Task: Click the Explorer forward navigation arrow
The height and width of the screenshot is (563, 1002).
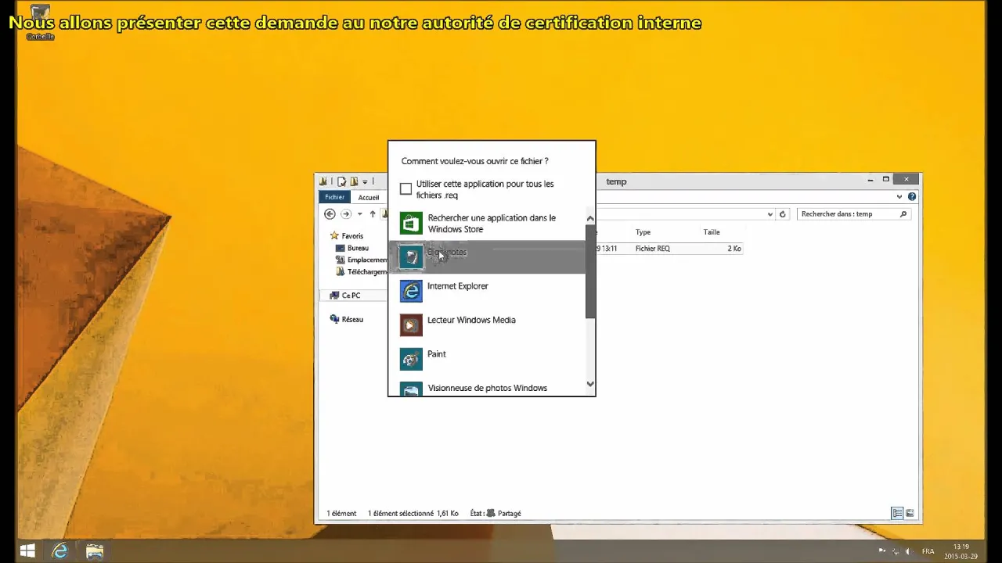Action: (346, 214)
